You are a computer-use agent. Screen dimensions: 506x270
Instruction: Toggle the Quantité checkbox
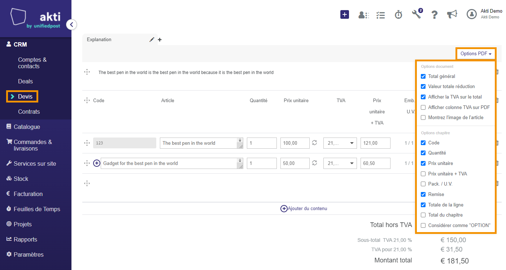[423, 153]
